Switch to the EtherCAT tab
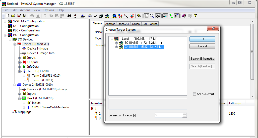Screen dimensions: 258x138 pos(123,24)
